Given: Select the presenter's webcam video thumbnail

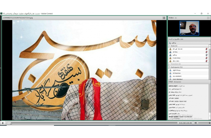Looking at the screenshot, I should 189,28.
